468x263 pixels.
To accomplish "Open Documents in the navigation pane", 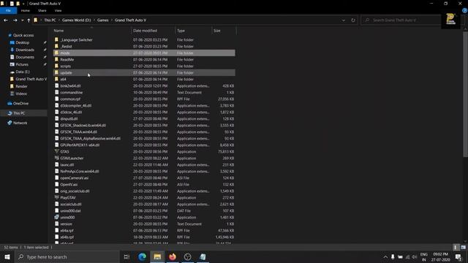I will [x=25, y=57].
